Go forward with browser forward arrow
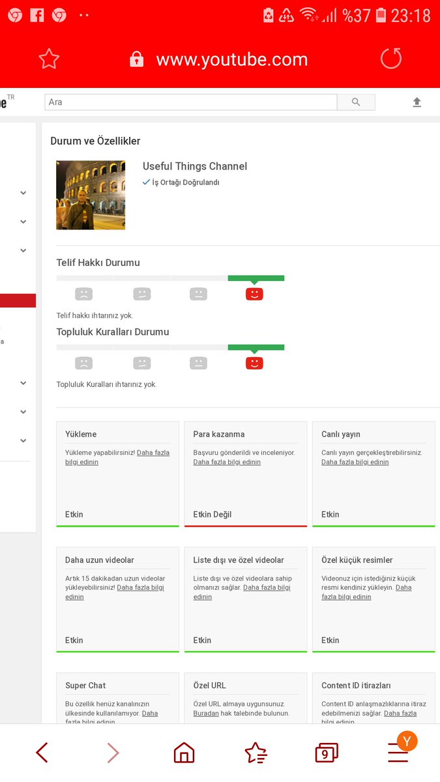440x782 pixels. (113, 753)
